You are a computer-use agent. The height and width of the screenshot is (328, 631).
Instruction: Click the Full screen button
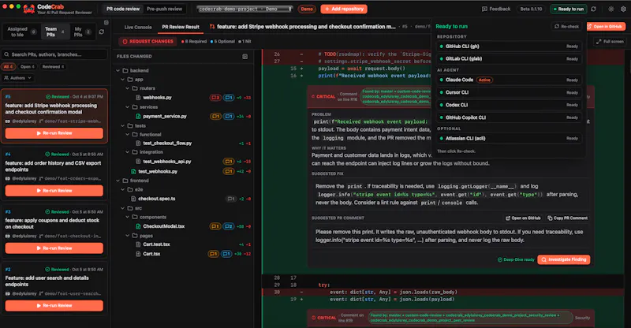pyautogui.click(x=610, y=42)
